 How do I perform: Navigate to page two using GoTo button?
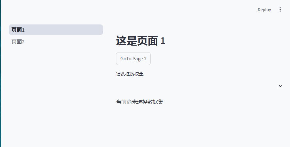tap(133, 59)
